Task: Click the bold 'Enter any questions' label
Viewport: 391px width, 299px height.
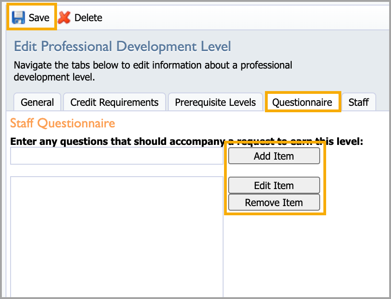Action: pyautogui.click(x=186, y=141)
